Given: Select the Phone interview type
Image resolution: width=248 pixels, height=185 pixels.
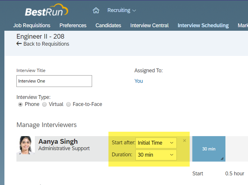Looking at the screenshot, I should click(x=20, y=105).
